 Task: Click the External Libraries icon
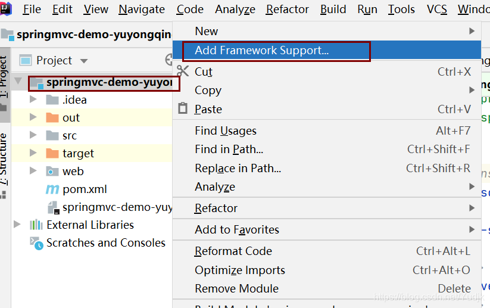pyautogui.click(x=36, y=225)
